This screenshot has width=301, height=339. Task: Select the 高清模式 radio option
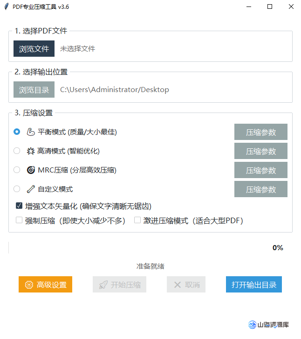tap(17, 151)
